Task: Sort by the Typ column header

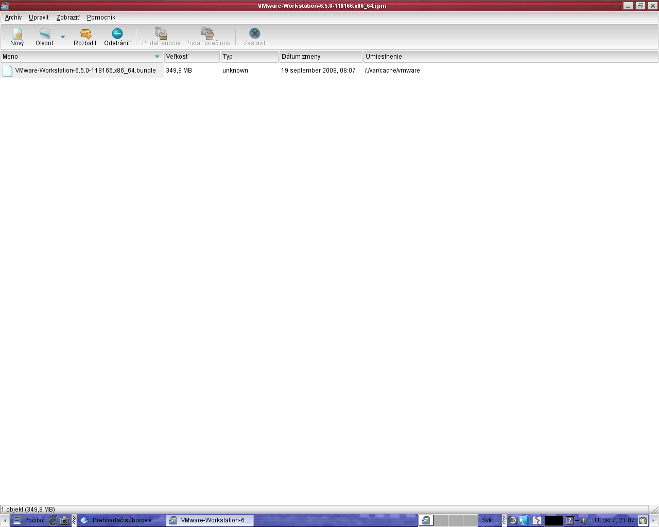Action: click(250, 57)
